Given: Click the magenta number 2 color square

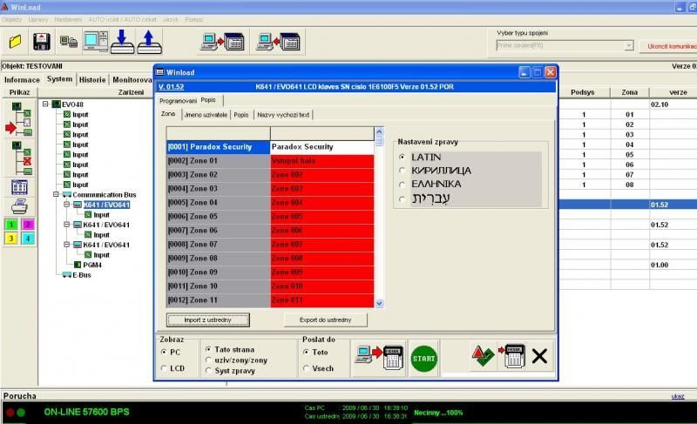Looking at the screenshot, I should [x=26, y=225].
